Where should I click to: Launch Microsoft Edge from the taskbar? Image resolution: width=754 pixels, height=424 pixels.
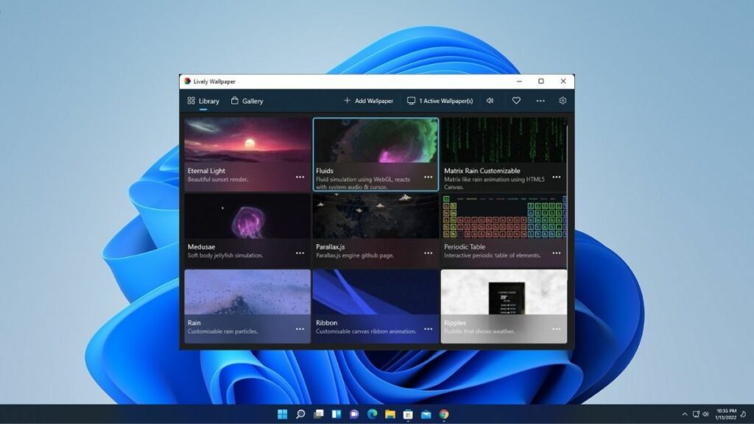pyautogui.click(x=372, y=414)
